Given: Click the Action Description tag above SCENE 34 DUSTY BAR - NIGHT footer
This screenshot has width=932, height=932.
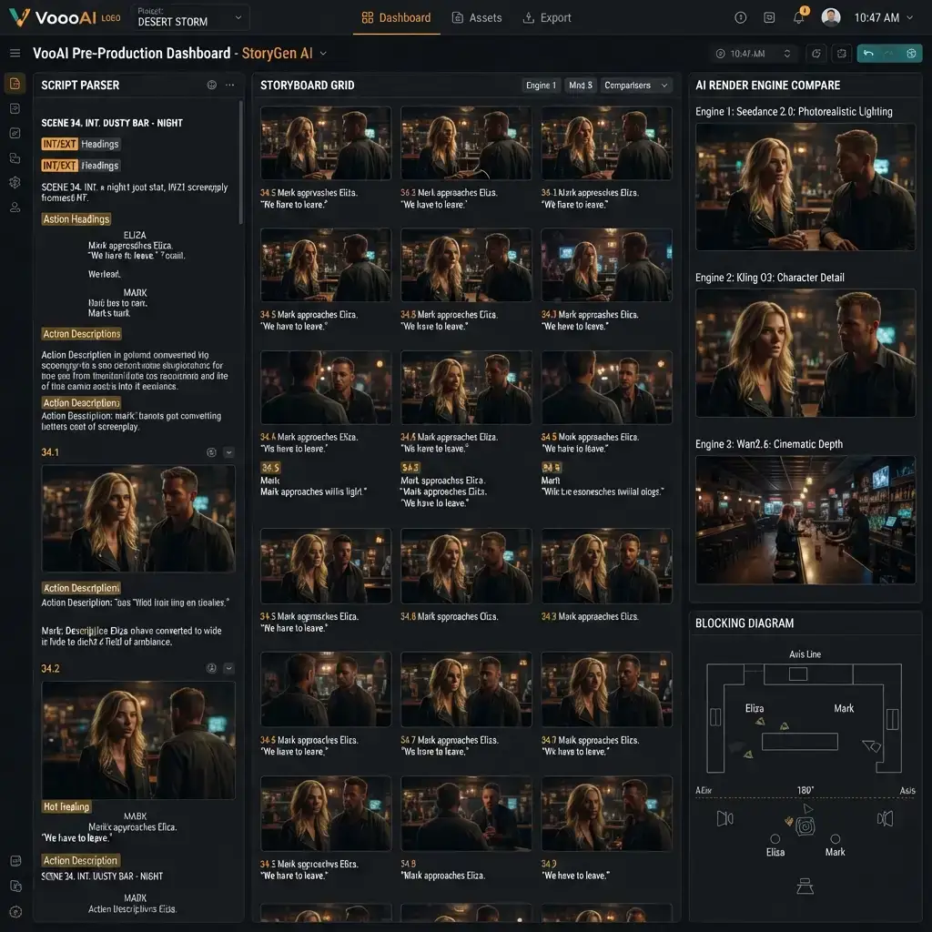Looking at the screenshot, I should tap(80, 860).
